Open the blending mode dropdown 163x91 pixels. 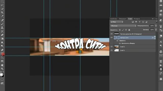click(123, 26)
